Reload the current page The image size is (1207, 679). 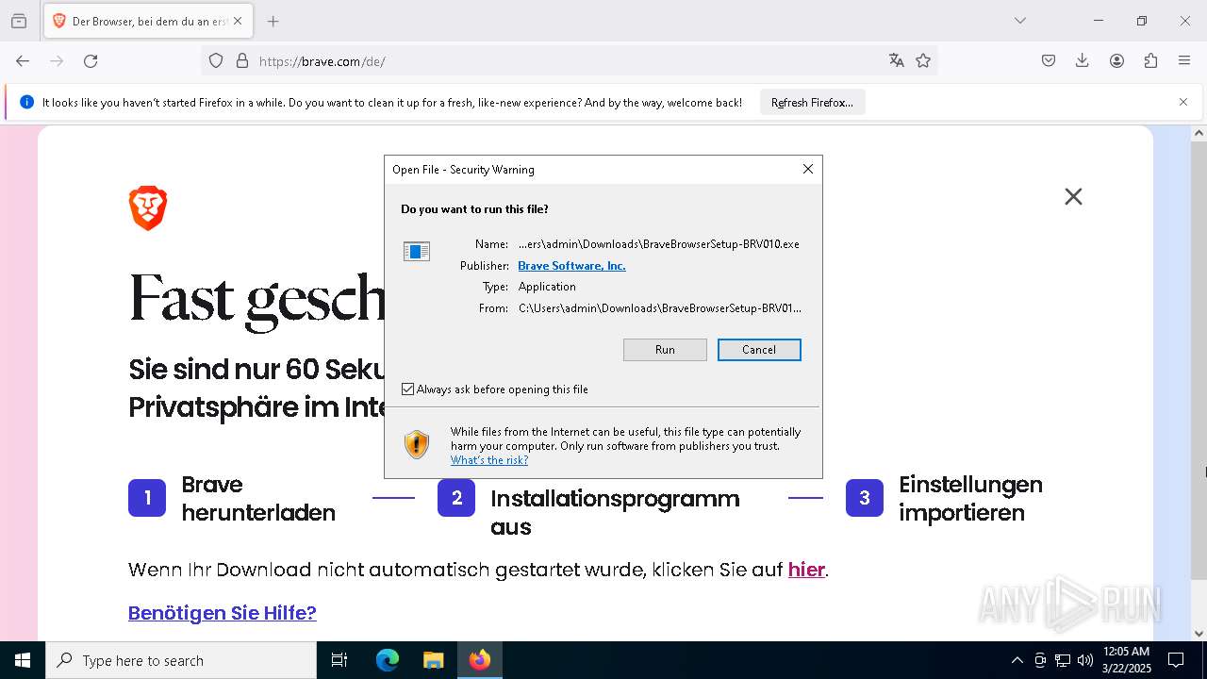point(91,61)
